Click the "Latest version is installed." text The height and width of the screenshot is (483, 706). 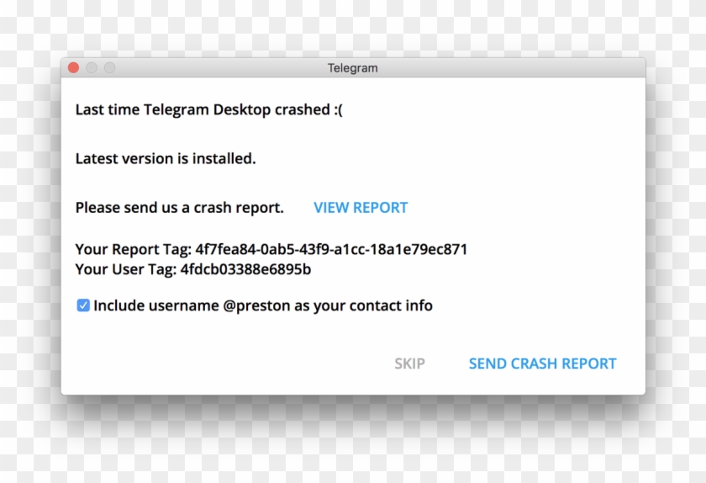166,159
